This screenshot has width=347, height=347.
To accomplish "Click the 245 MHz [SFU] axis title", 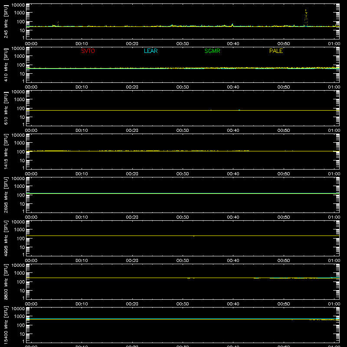I will pyautogui.click(x=6, y=21).
